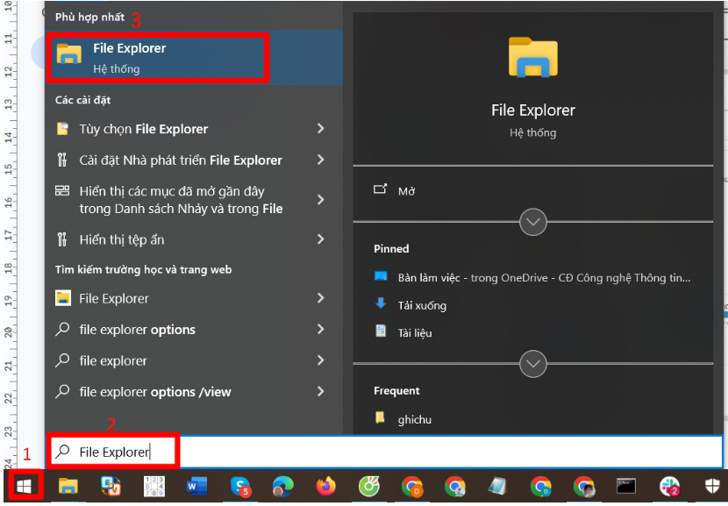Launch Firefox from the taskbar
The image size is (728, 506).
click(x=326, y=486)
